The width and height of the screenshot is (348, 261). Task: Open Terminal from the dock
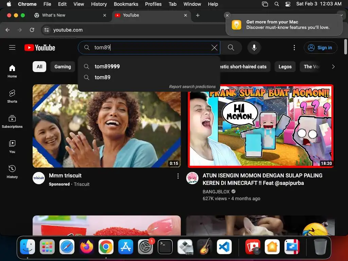coord(165,247)
